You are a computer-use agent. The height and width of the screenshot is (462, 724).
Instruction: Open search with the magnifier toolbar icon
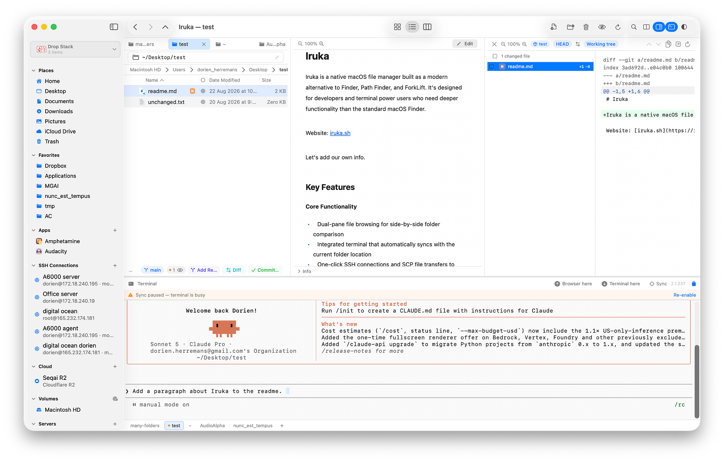pyautogui.click(x=634, y=27)
